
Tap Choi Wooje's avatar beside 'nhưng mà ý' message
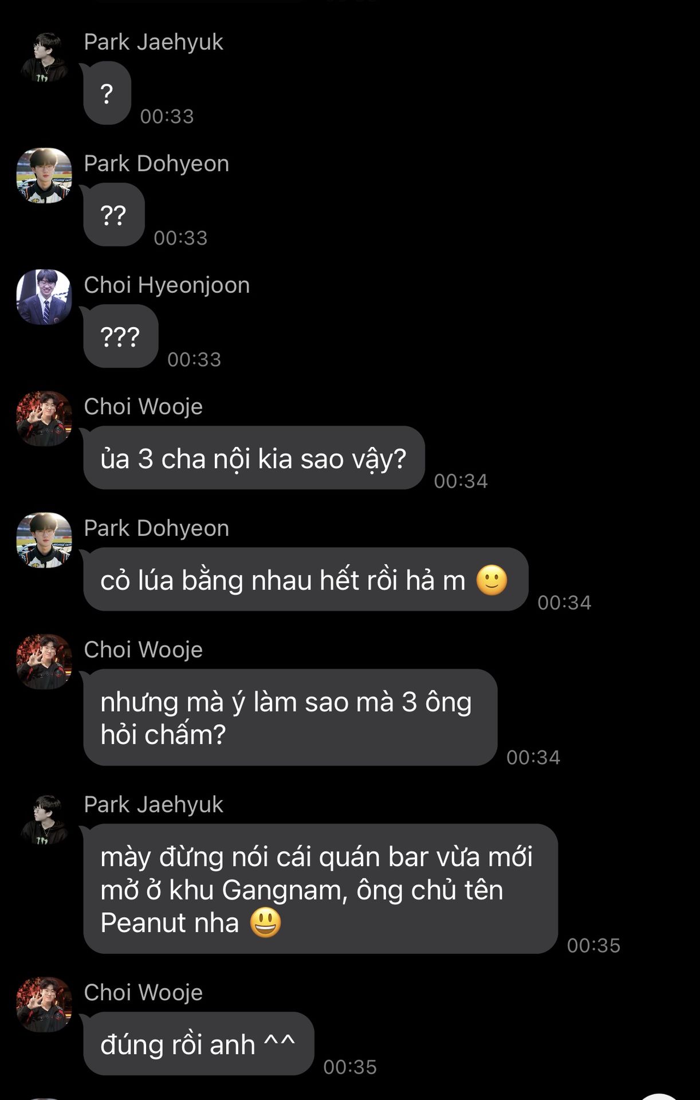click(x=44, y=661)
